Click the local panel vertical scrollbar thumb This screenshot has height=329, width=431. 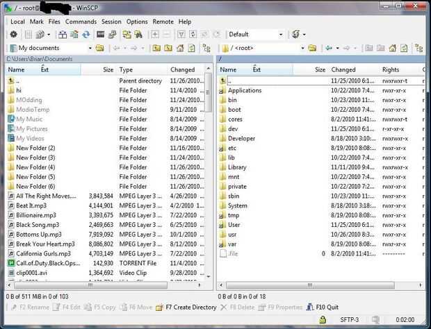point(209,92)
